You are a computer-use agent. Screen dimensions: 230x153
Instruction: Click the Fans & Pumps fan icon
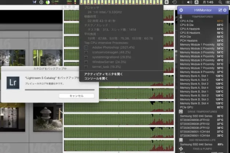pos(181,149)
